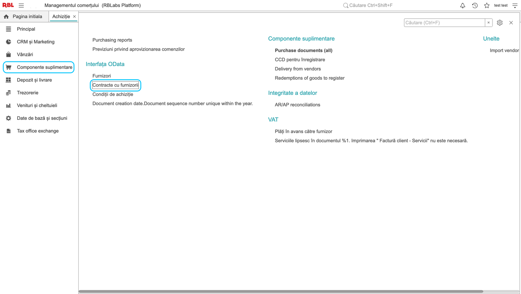
Task: Open Delivery from vendors
Action: (298, 69)
